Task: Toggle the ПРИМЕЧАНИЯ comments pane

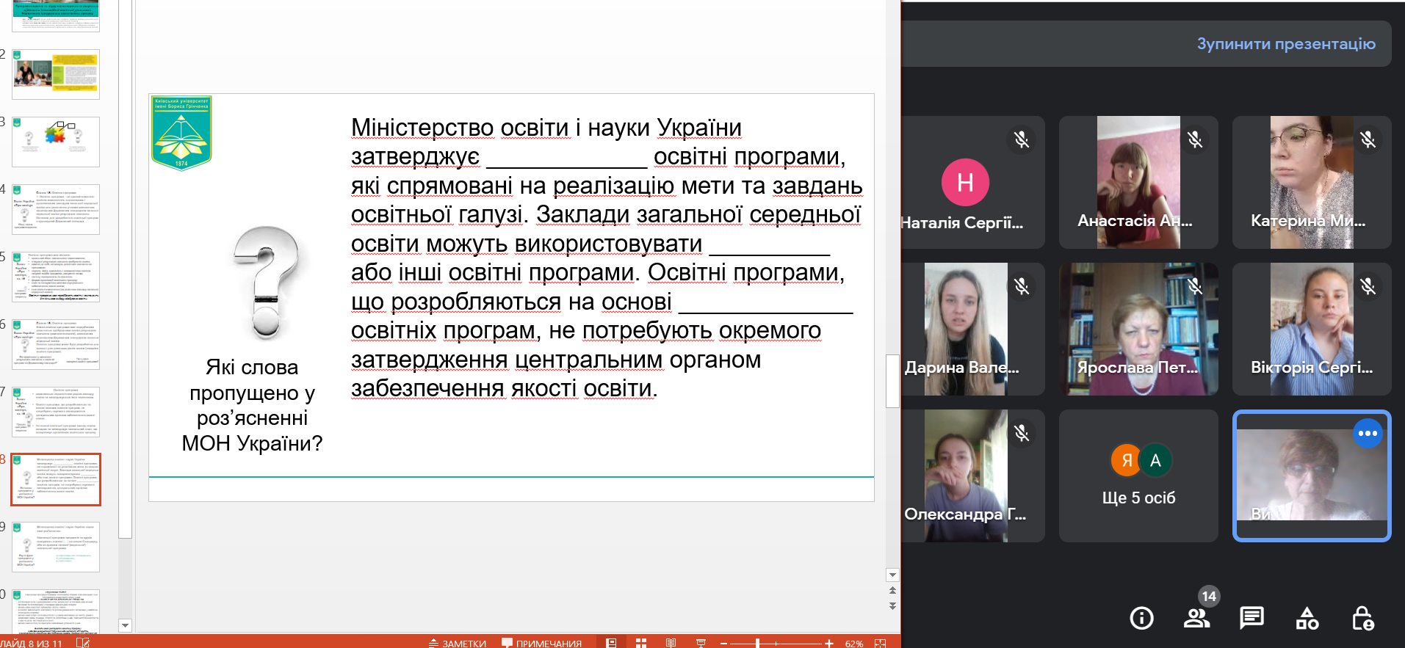Action: pyautogui.click(x=541, y=643)
